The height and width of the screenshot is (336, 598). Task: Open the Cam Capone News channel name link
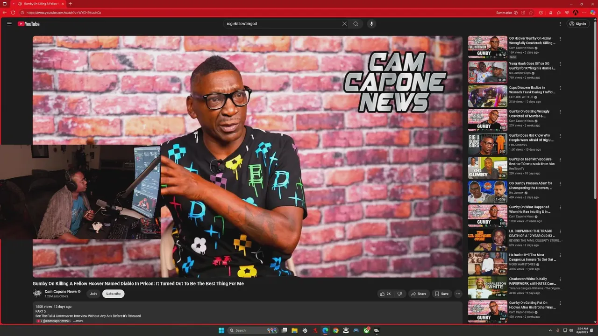pyautogui.click(x=61, y=292)
